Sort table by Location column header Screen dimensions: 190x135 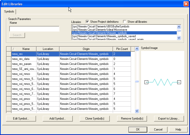48,49
